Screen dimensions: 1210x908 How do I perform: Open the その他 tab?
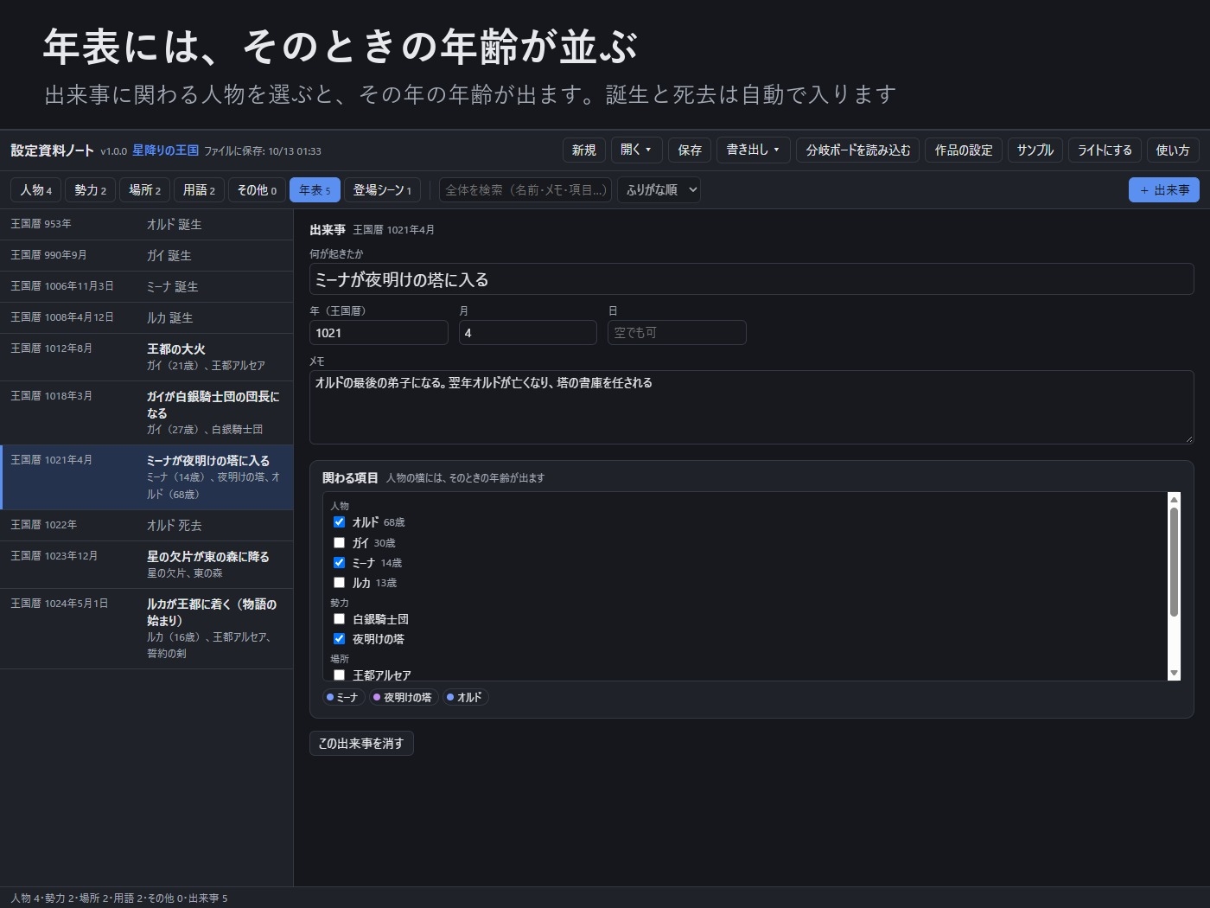click(257, 189)
